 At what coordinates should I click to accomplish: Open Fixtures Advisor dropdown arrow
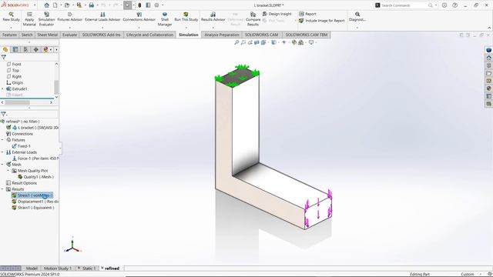[70, 28]
